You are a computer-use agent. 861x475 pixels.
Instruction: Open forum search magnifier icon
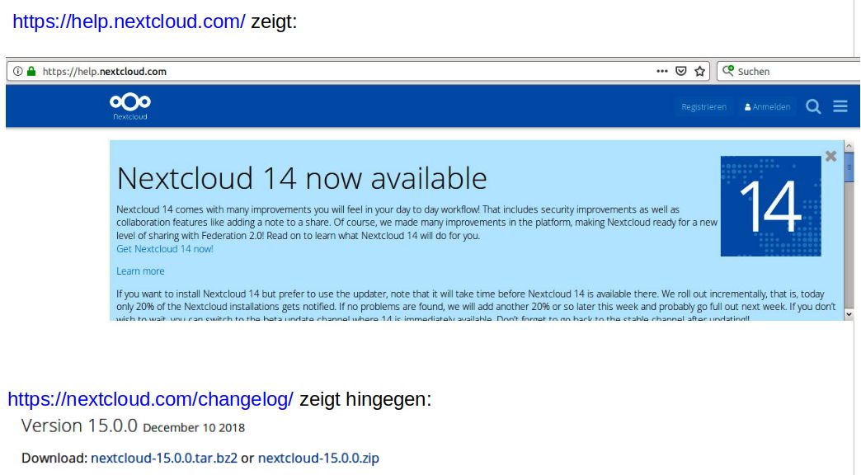coord(813,106)
